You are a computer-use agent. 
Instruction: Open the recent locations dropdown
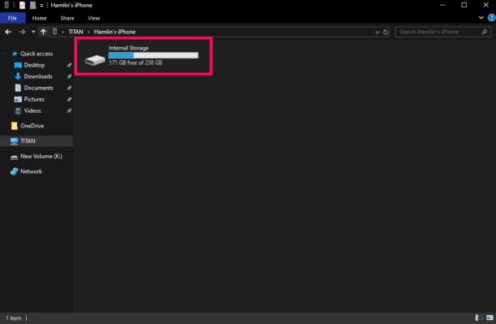pos(33,32)
